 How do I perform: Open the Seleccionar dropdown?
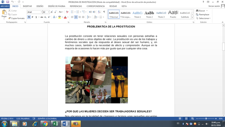(x=203, y=18)
